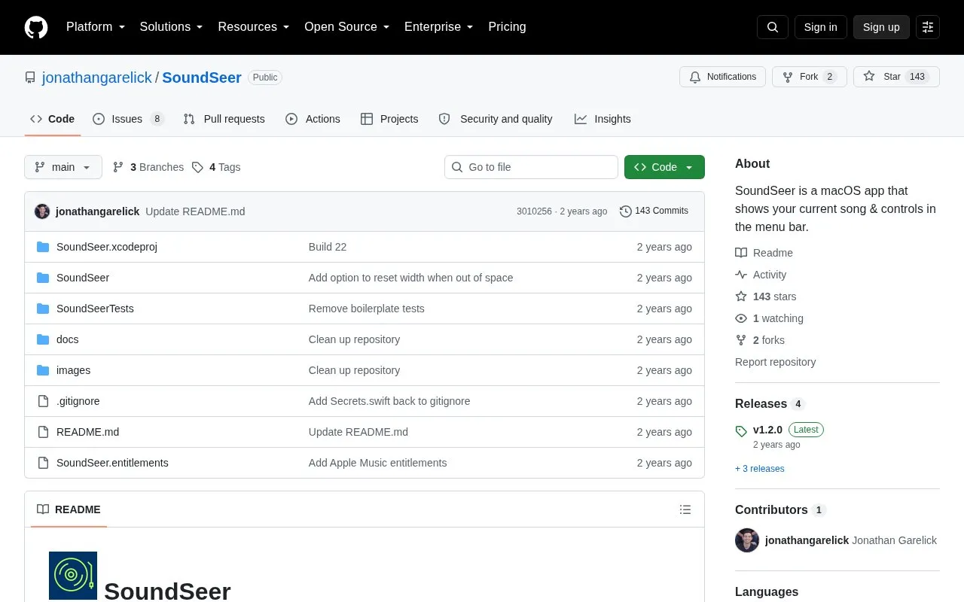View the 1 watching link
Viewport: 964px width, 602px height.
point(769,318)
